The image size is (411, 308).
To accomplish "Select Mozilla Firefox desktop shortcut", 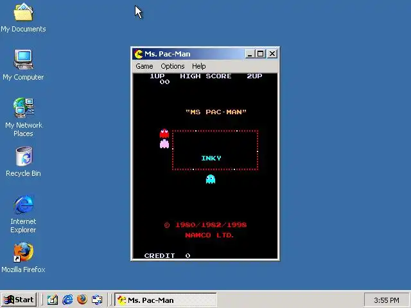I will [x=23, y=258].
